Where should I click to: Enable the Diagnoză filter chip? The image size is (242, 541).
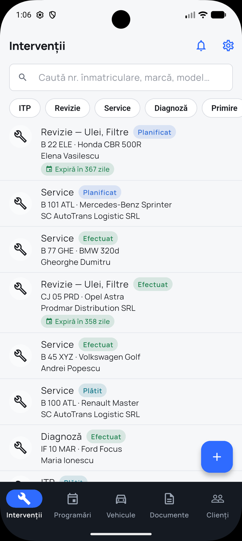tap(171, 108)
